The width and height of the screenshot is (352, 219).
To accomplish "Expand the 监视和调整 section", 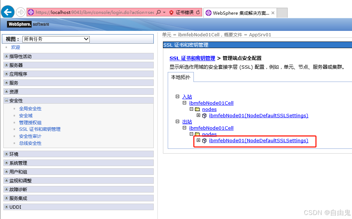I will 6,180.
